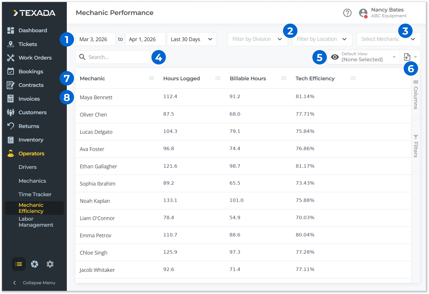429x294 pixels.
Task: Click the aperture theme icon in sidebar footer
Action: (x=35, y=264)
